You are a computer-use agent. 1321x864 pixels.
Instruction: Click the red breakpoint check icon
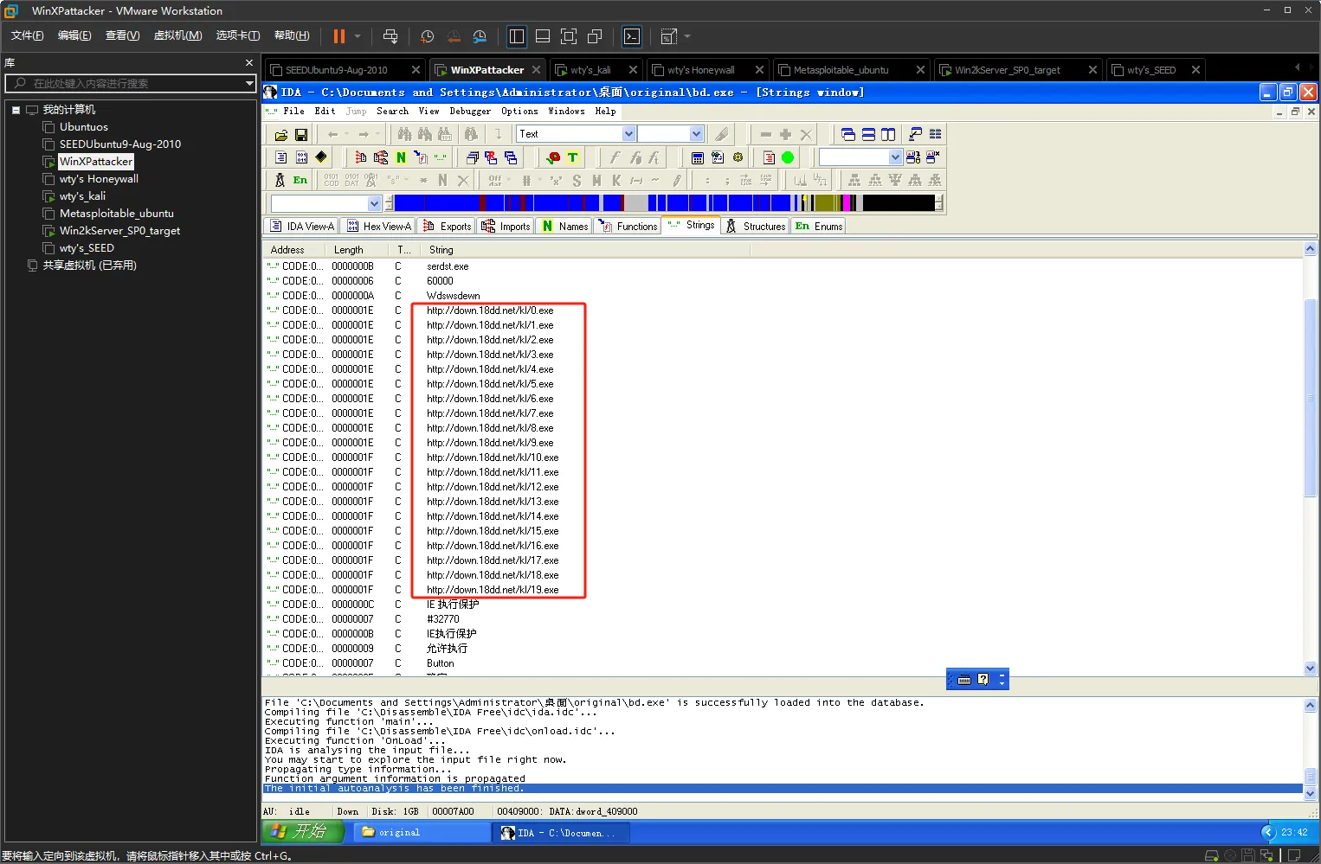tap(553, 157)
